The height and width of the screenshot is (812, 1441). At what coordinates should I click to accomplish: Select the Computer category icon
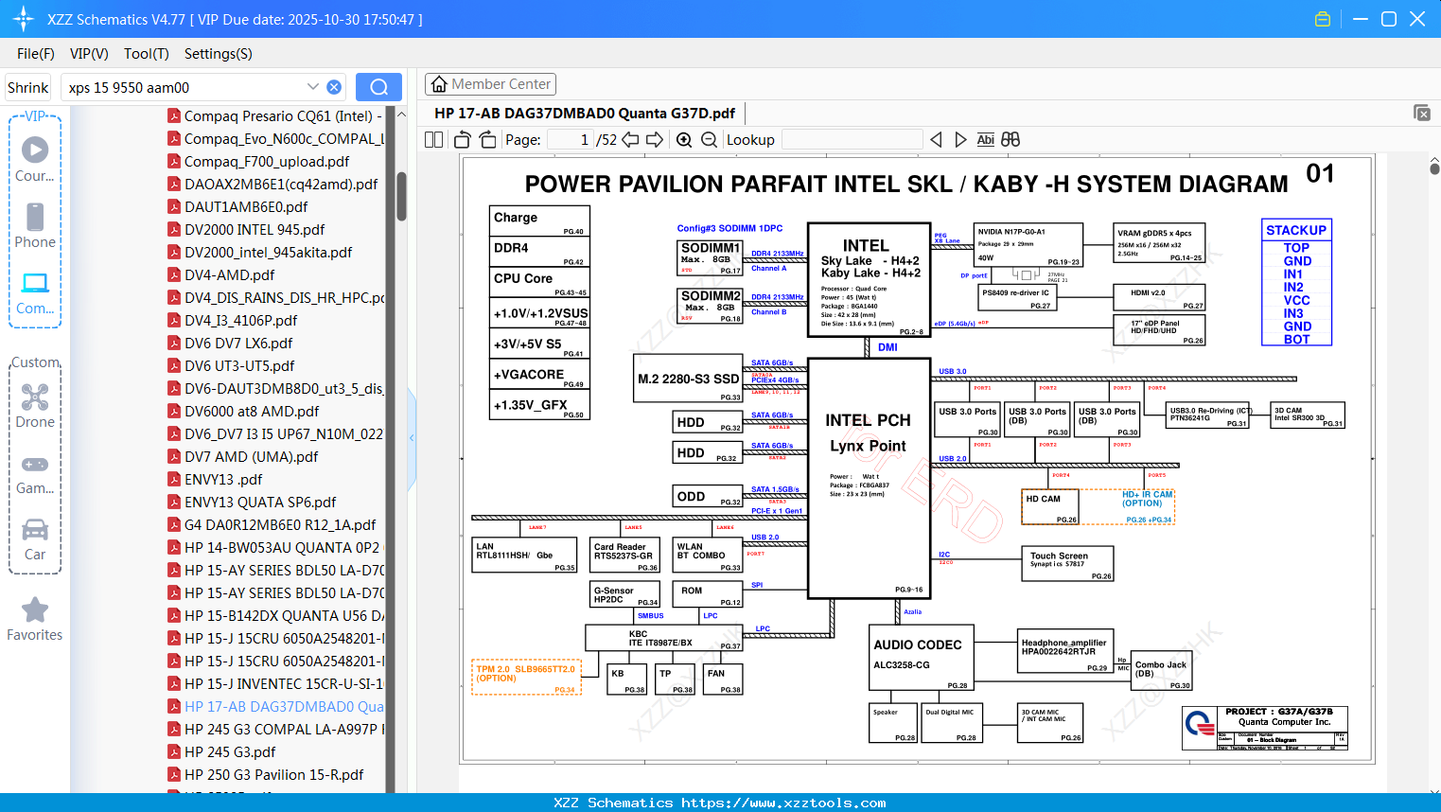click(x=35, y=292)
